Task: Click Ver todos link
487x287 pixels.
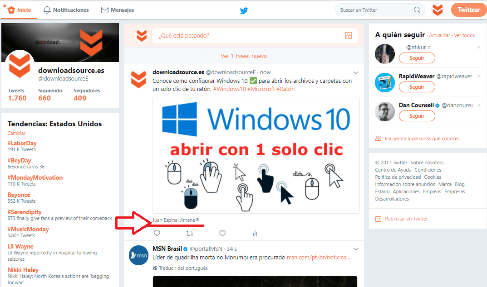Action: tap(464, 35)
